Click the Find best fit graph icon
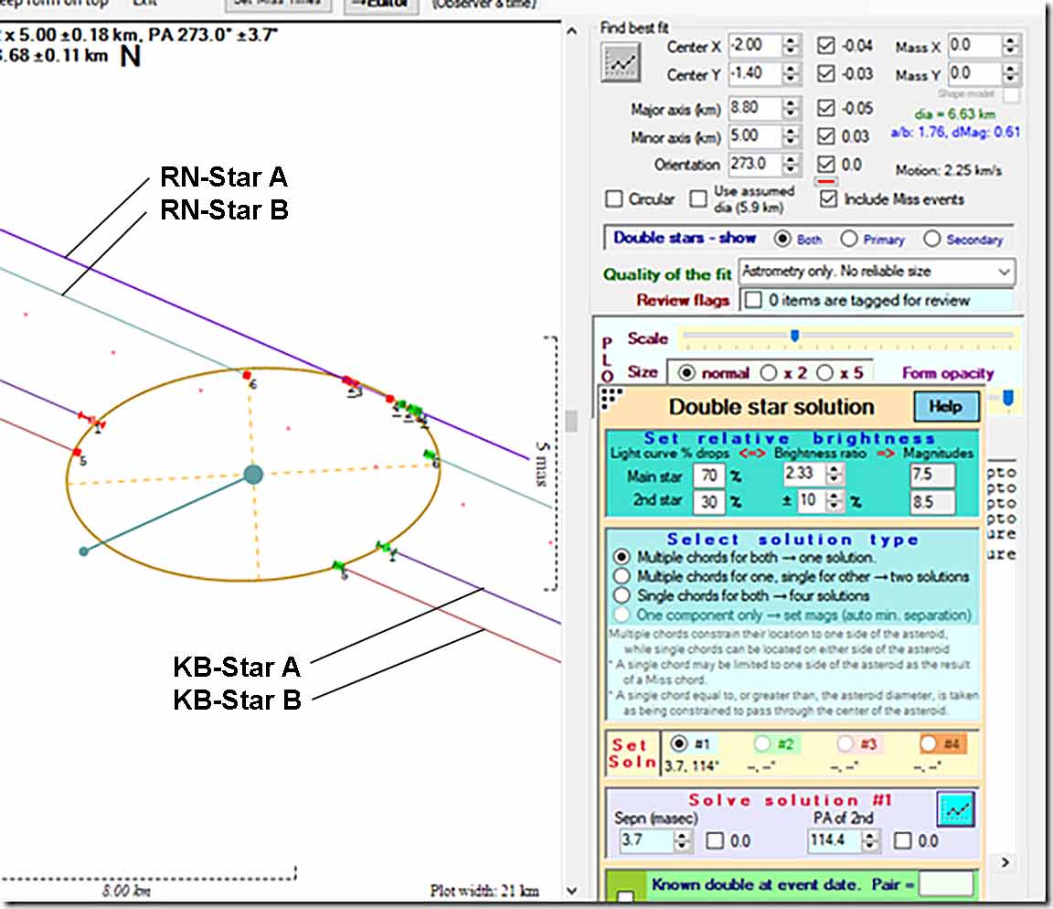The image size is (1053, 909). pos(622,61)
